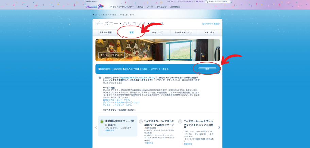Open the ホテルの概要 tab

(105, 32)
